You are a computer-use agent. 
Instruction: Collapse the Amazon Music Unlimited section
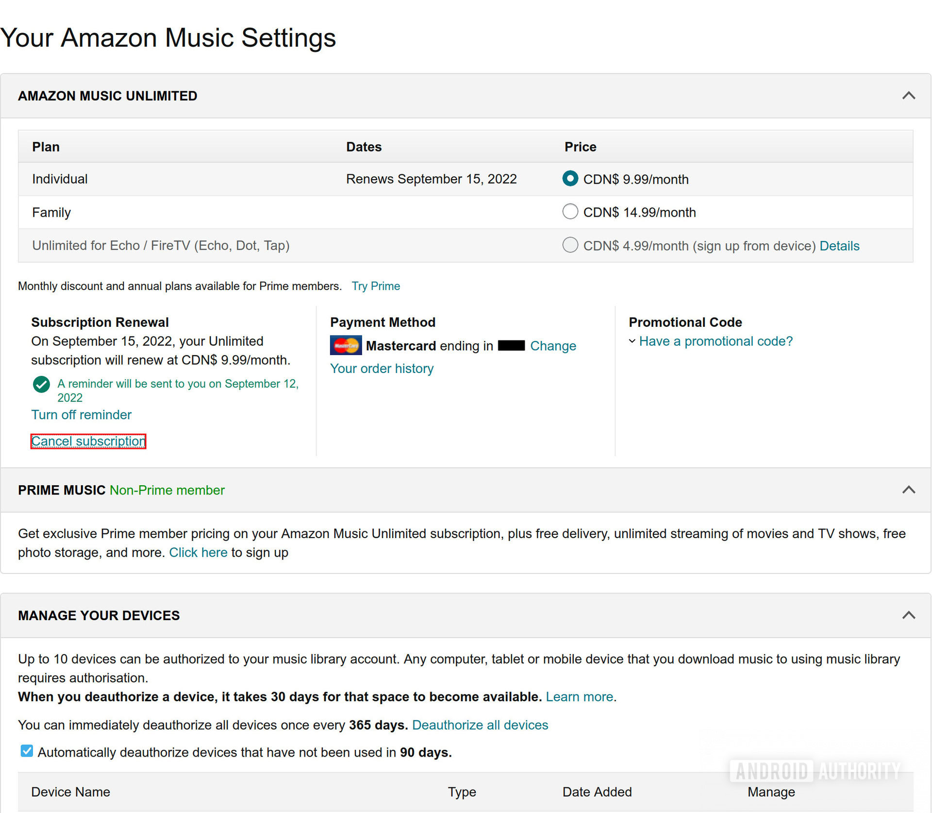[x=908, y=96]
